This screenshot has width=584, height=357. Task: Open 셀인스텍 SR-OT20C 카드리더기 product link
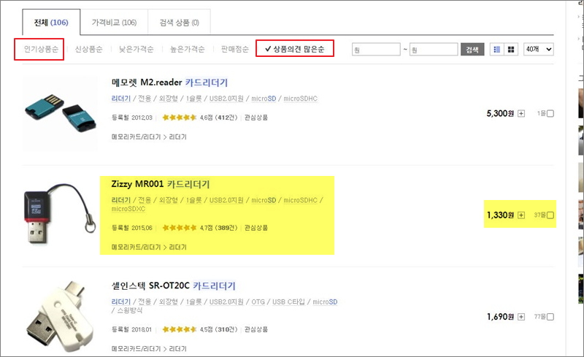pyautogui.click(x=174, y=286)
